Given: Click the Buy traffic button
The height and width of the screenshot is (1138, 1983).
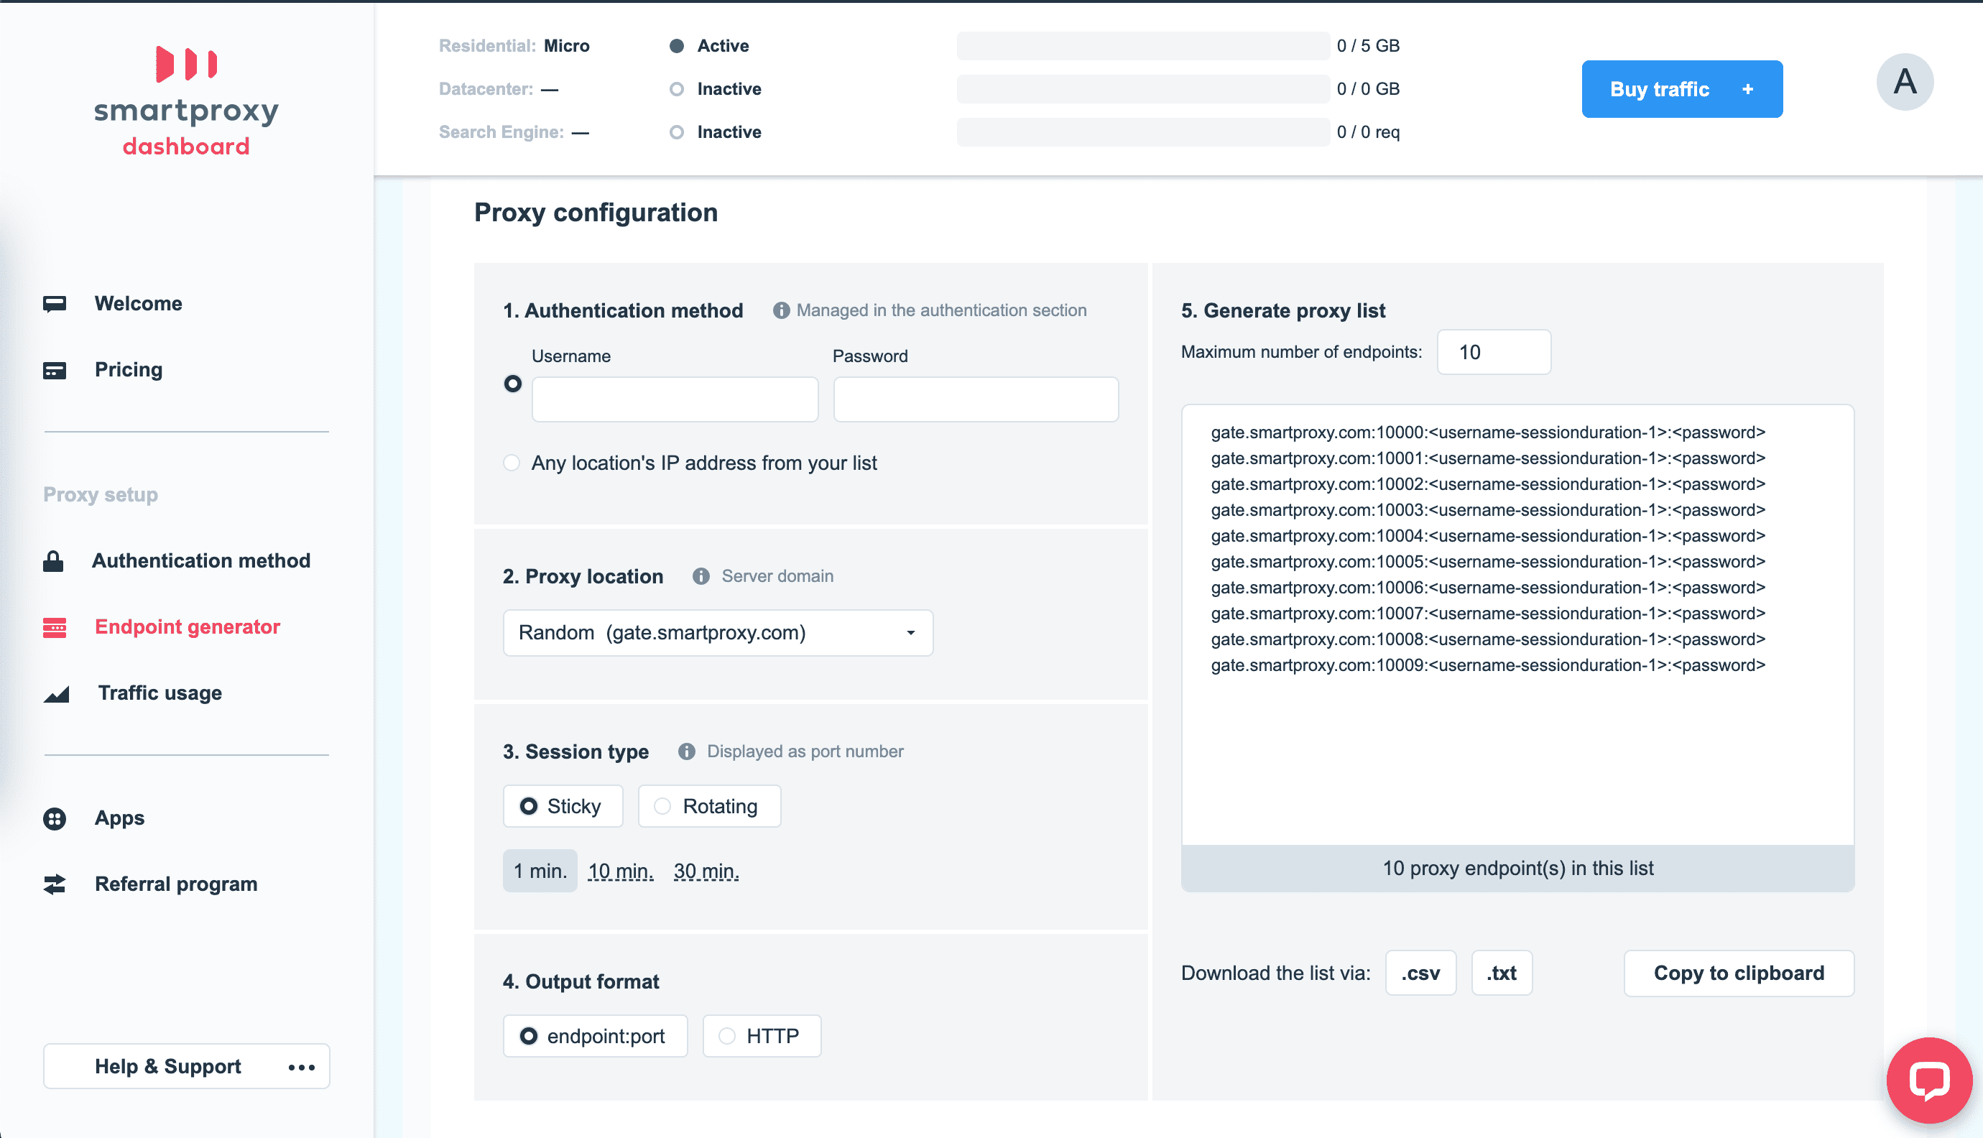Looking at the screenshot, I should coord(1682,89).
